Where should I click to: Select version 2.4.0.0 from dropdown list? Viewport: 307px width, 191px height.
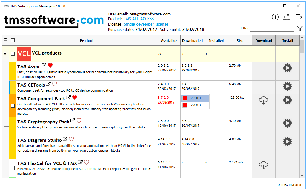click(196, 105)
